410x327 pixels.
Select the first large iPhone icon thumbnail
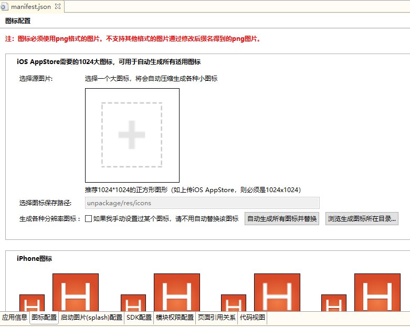click(x=76, y=293)
